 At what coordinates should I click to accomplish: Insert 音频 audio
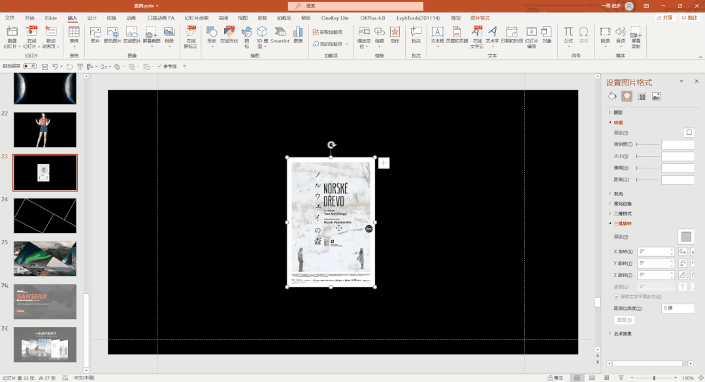click(x=621, y=36)
